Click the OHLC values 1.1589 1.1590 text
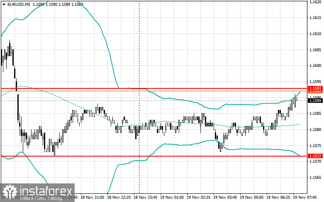The image size is (324, 202). (x=45, y=4)
